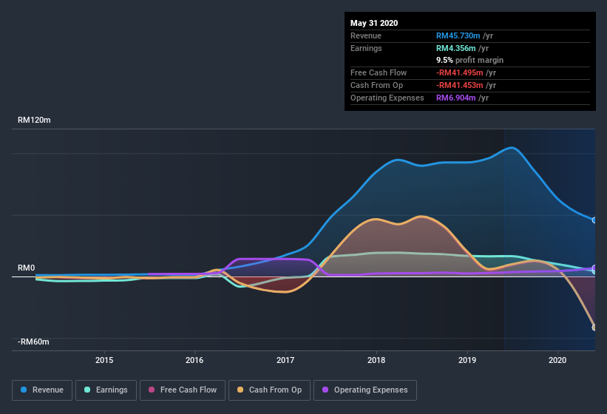Toggle the Revenue legend button
The height and width of the screenshot is (414, 607).
(x=42, y=390)
